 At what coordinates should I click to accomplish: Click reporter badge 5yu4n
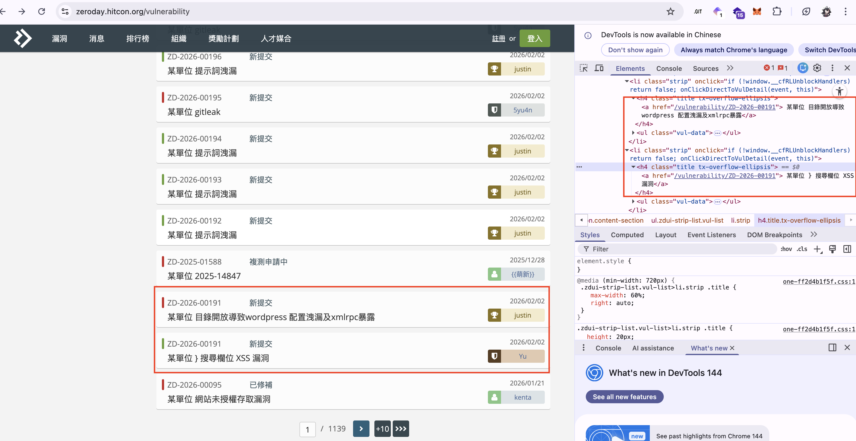[516, 110]
